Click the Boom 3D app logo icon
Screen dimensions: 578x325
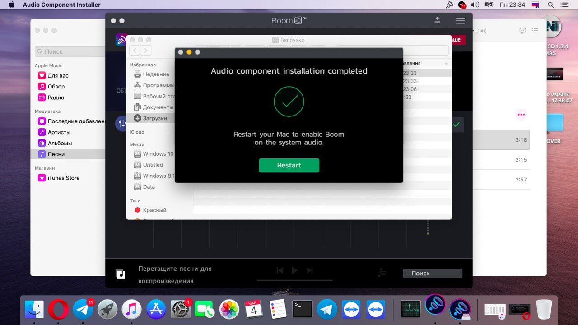121,40
